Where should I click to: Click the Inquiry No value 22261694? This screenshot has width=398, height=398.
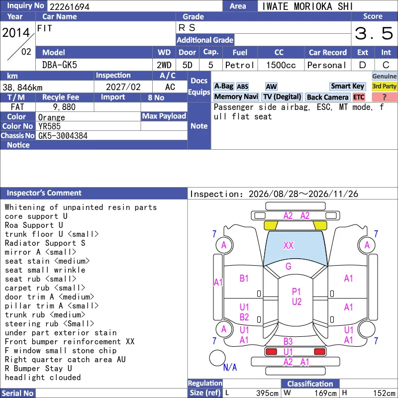pos(70,6)
